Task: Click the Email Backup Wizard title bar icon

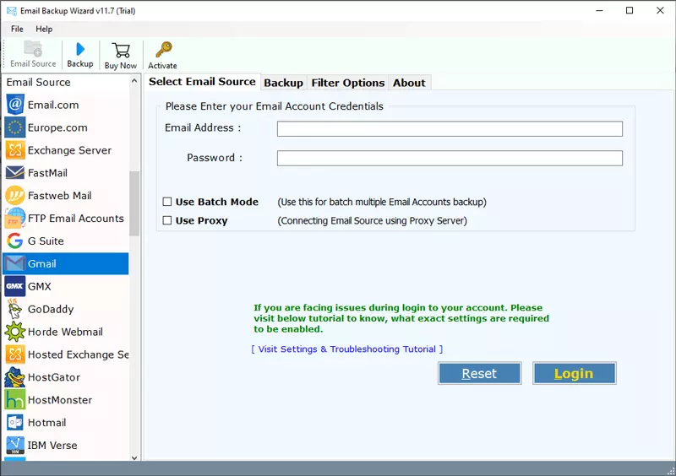Action: click(12, 11)
